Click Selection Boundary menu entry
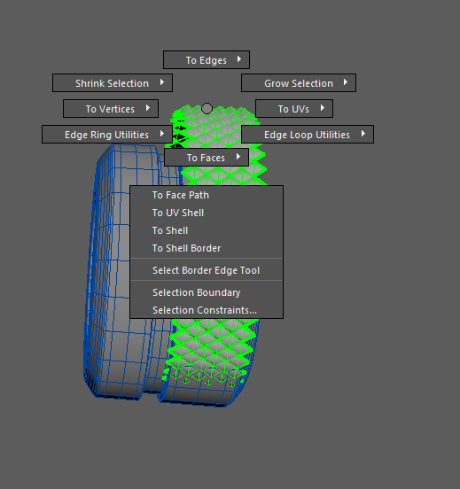Image resolution: width=460 pixels, height=489 pixels. (207, 292)
